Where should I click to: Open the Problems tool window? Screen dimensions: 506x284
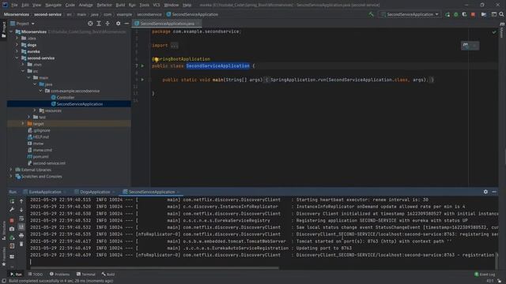click(x=60, y=275)
